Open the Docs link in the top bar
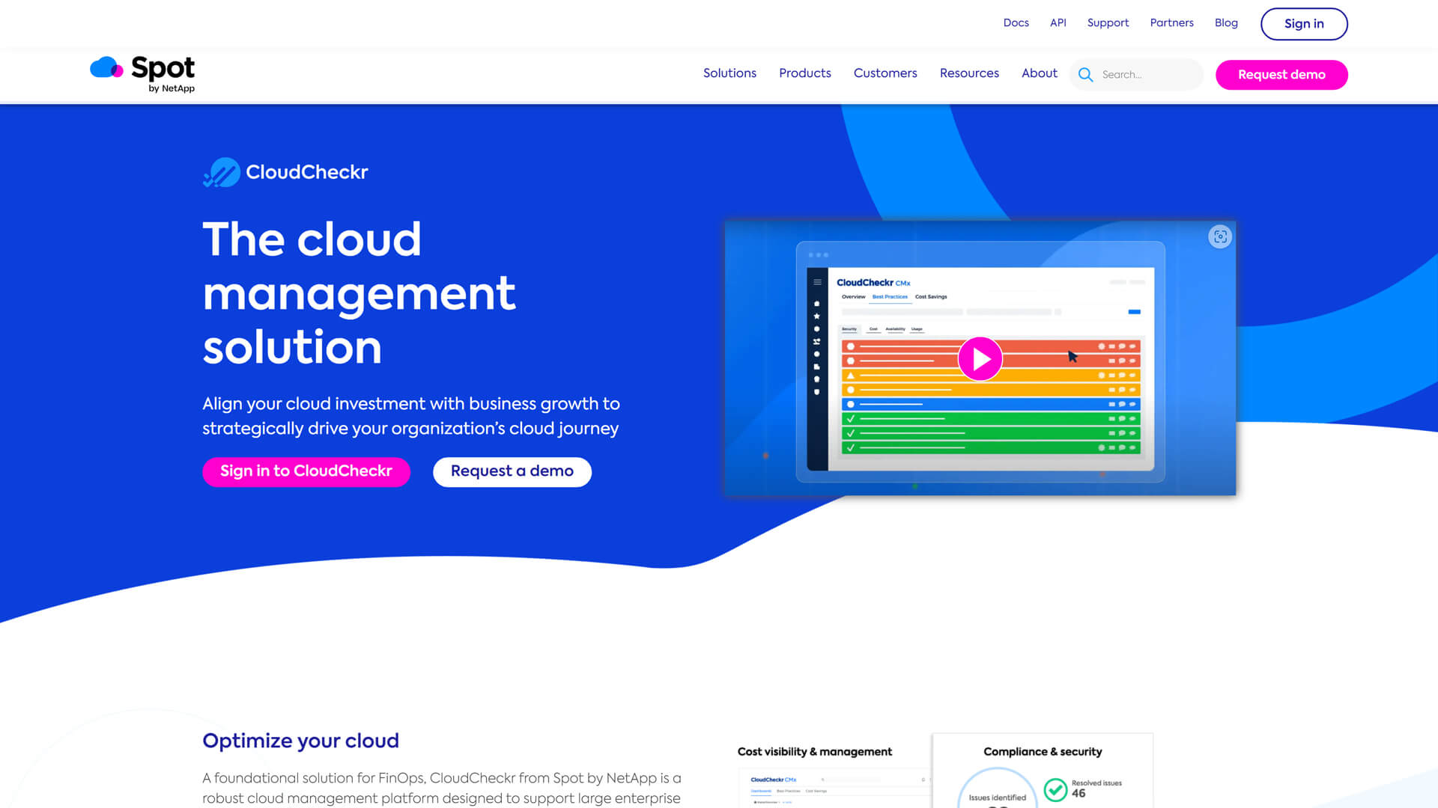 click(x=1016, y=22)
